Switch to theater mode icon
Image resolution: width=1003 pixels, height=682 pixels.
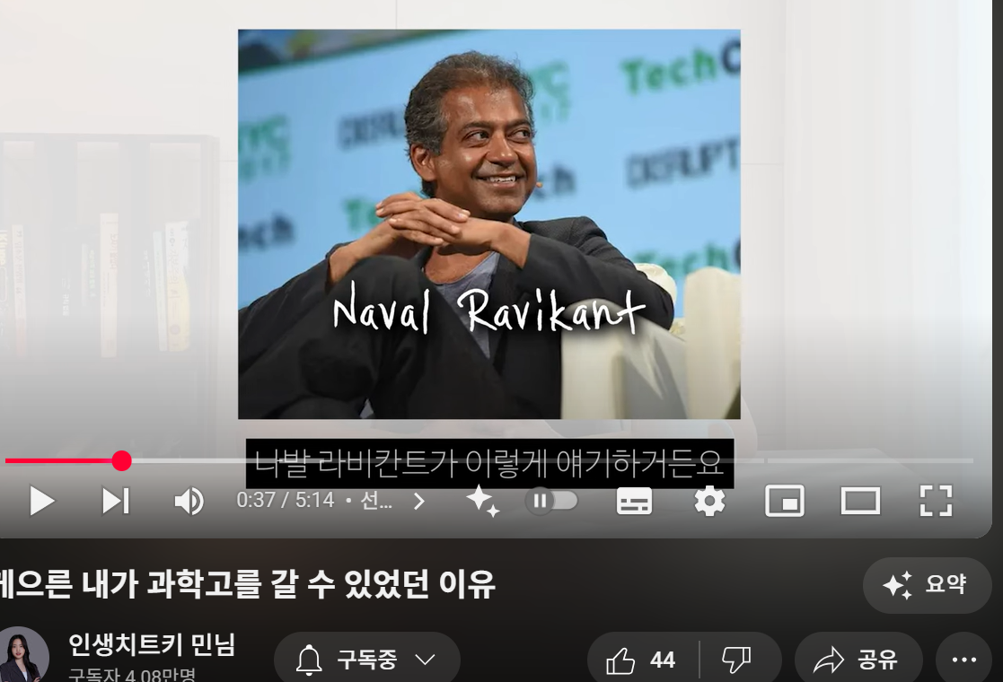coord(861,502)
